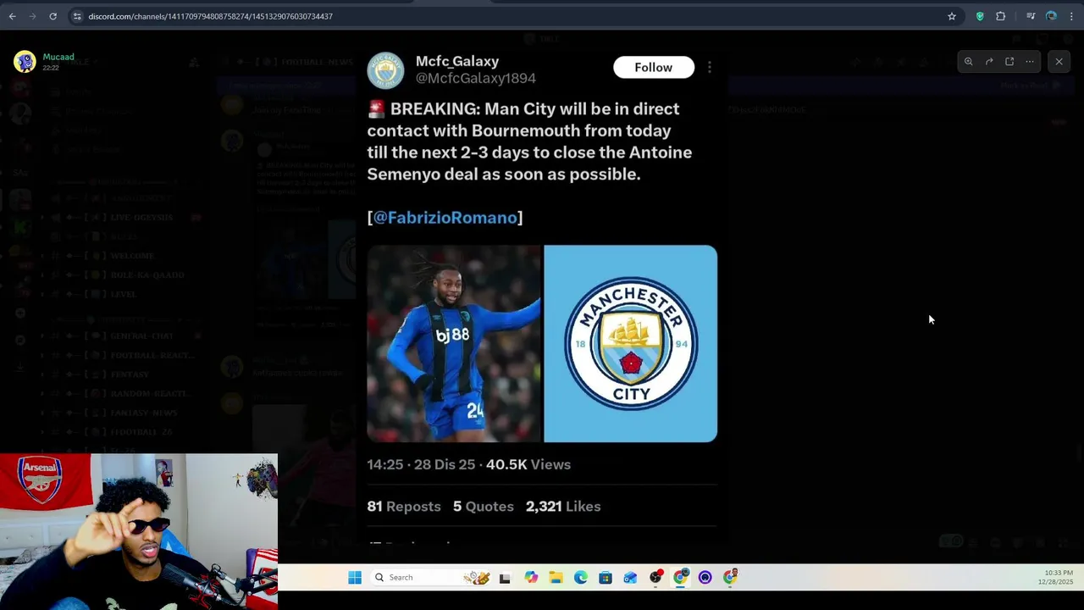Open the green shield extension

pos(980,16)
